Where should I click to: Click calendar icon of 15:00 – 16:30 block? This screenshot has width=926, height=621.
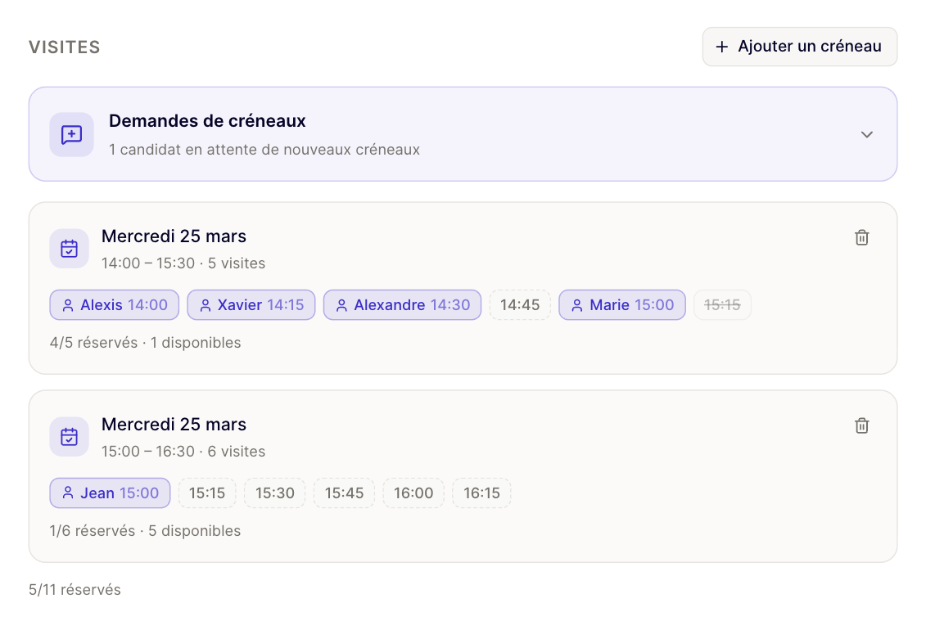click(70, 437)
